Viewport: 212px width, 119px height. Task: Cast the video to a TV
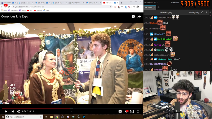[x=132, y=111]
